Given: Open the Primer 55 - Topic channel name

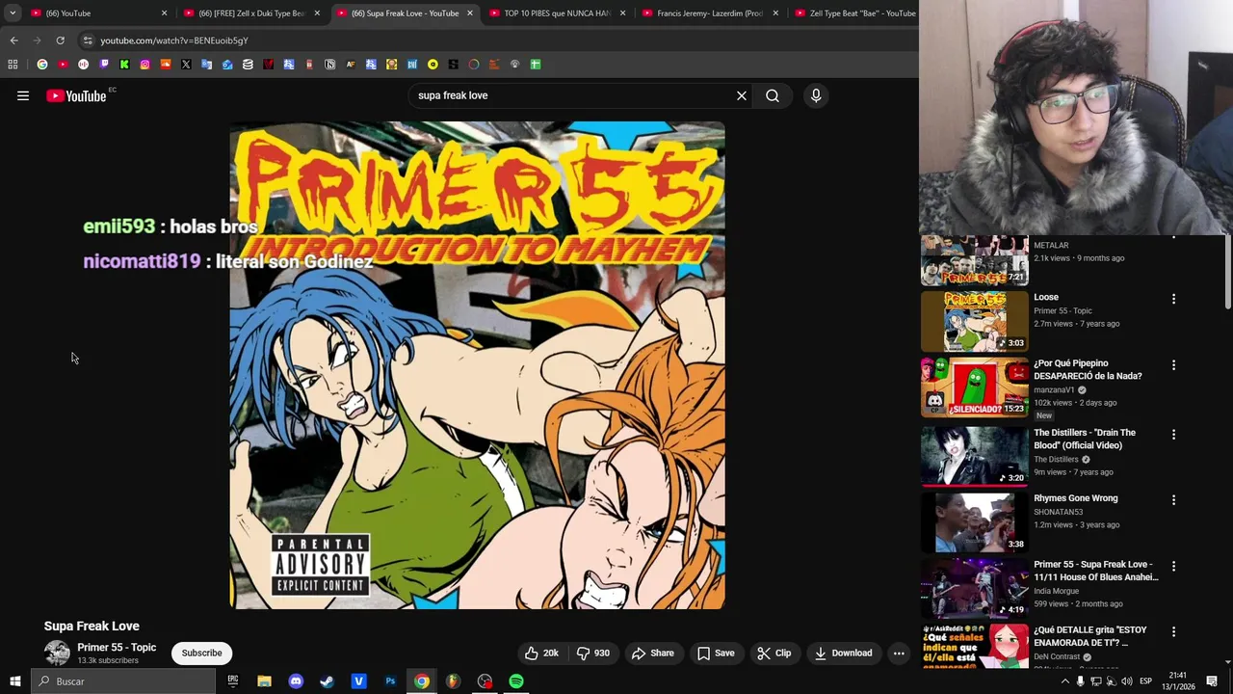Looking at the screenshot, I should pos(117,648).
